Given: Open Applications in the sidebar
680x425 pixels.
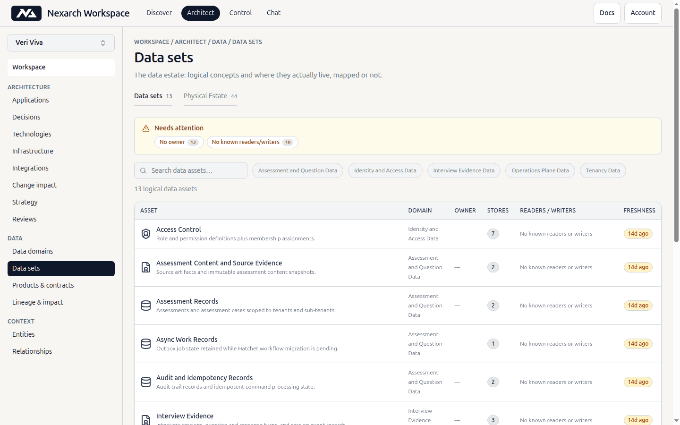Looking at the screenshot, I should click(x=61, y=100).
